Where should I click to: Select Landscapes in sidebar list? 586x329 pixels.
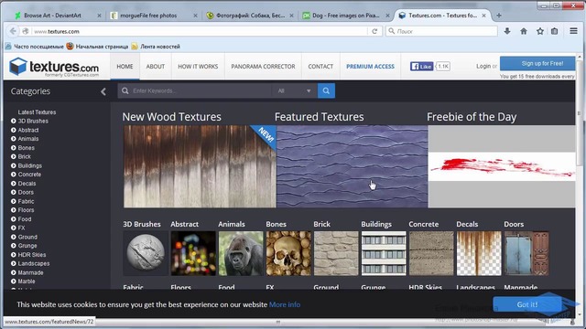pyautogui.click(x=34, y=263)
